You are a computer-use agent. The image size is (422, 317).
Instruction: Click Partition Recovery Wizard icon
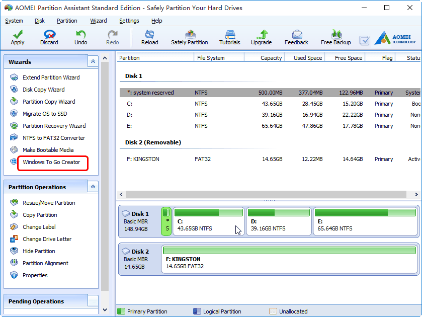click(x=14, y=126)
